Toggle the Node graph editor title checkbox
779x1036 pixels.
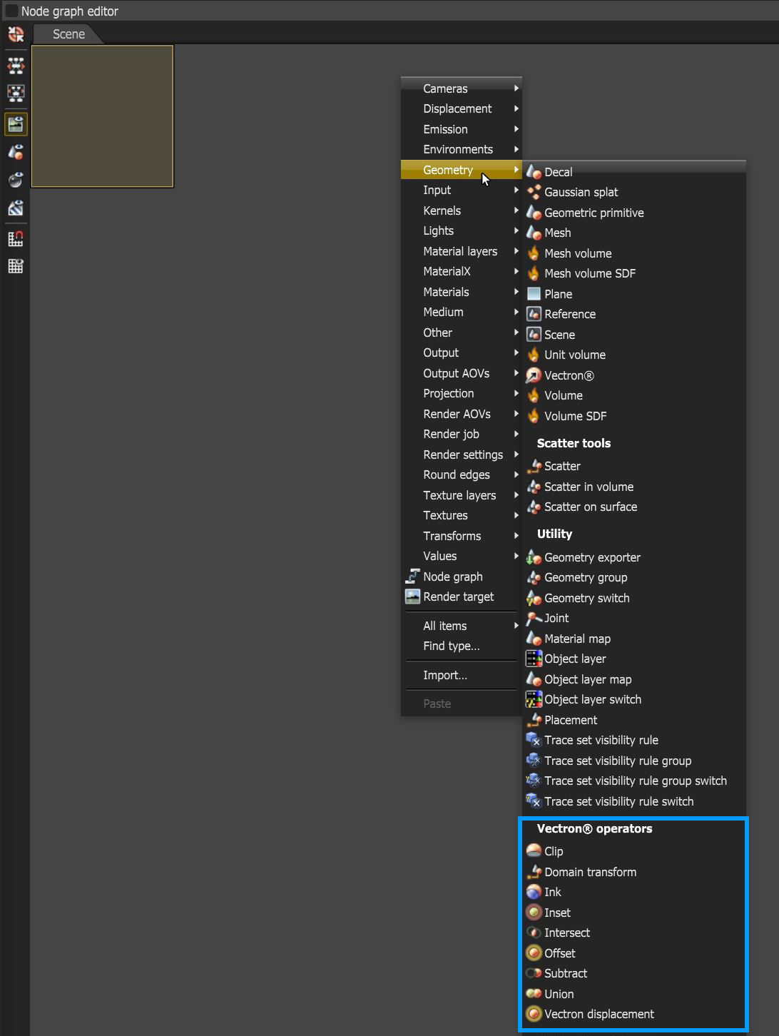pyautogui.click(x=11, y=11)
